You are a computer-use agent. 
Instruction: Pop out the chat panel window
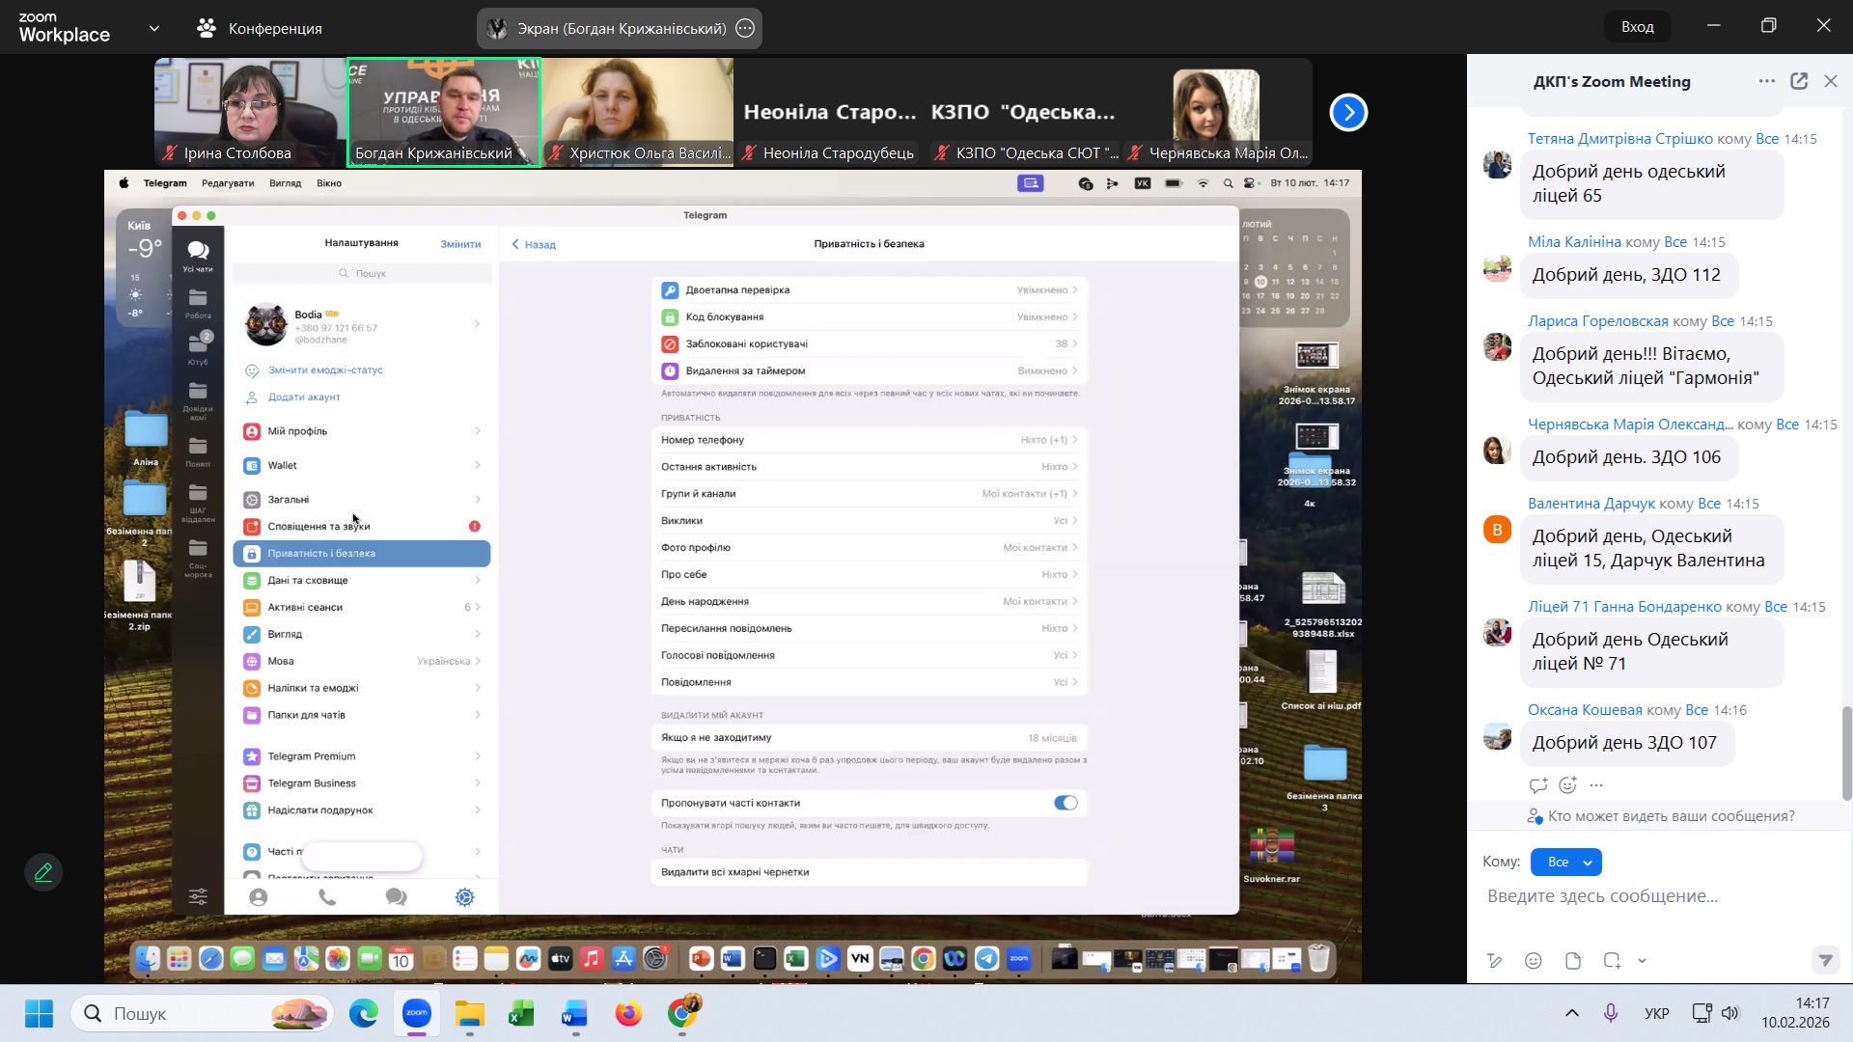point(1799,81)
